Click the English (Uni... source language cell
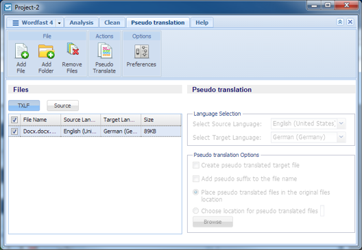 tap(81, 132)
